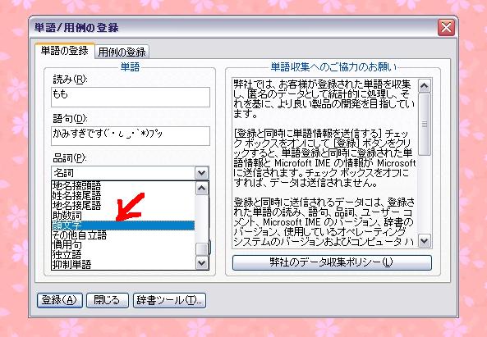Image resolution: width=487 pixels, height=337 pixels.
Task: Click the 読み input field containing もも
Action: [x=131, y=97]
